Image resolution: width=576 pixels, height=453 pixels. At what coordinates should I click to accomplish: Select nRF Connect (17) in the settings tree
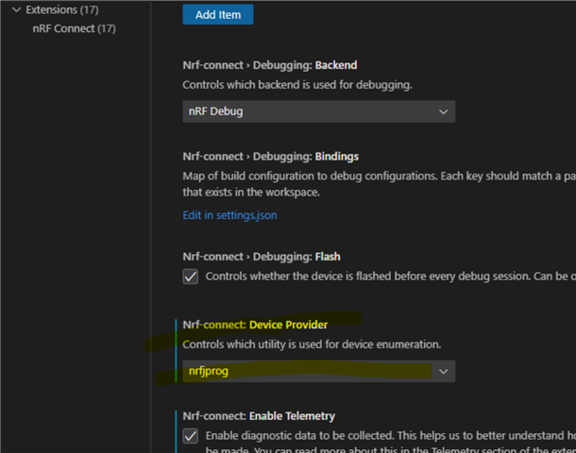point(75,28)
